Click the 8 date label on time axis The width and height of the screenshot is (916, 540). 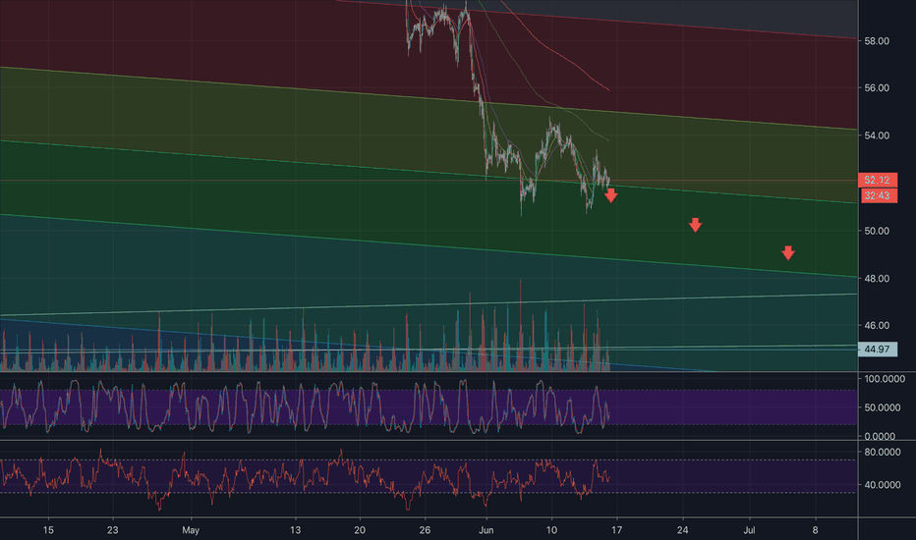tap(815, 530)
